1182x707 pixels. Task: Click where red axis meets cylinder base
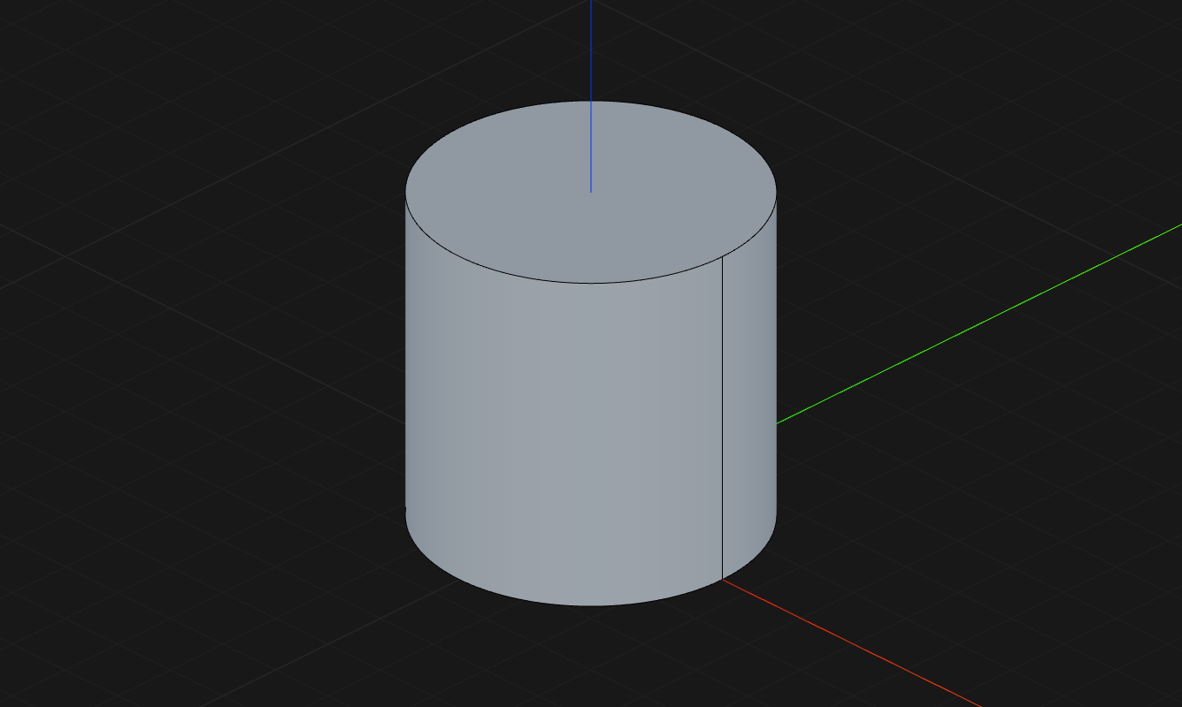coord(725,581)
